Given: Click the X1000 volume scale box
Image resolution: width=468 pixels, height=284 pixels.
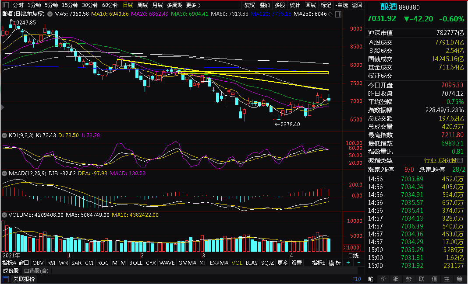Looking at the screenshot, I should point(351,248).
